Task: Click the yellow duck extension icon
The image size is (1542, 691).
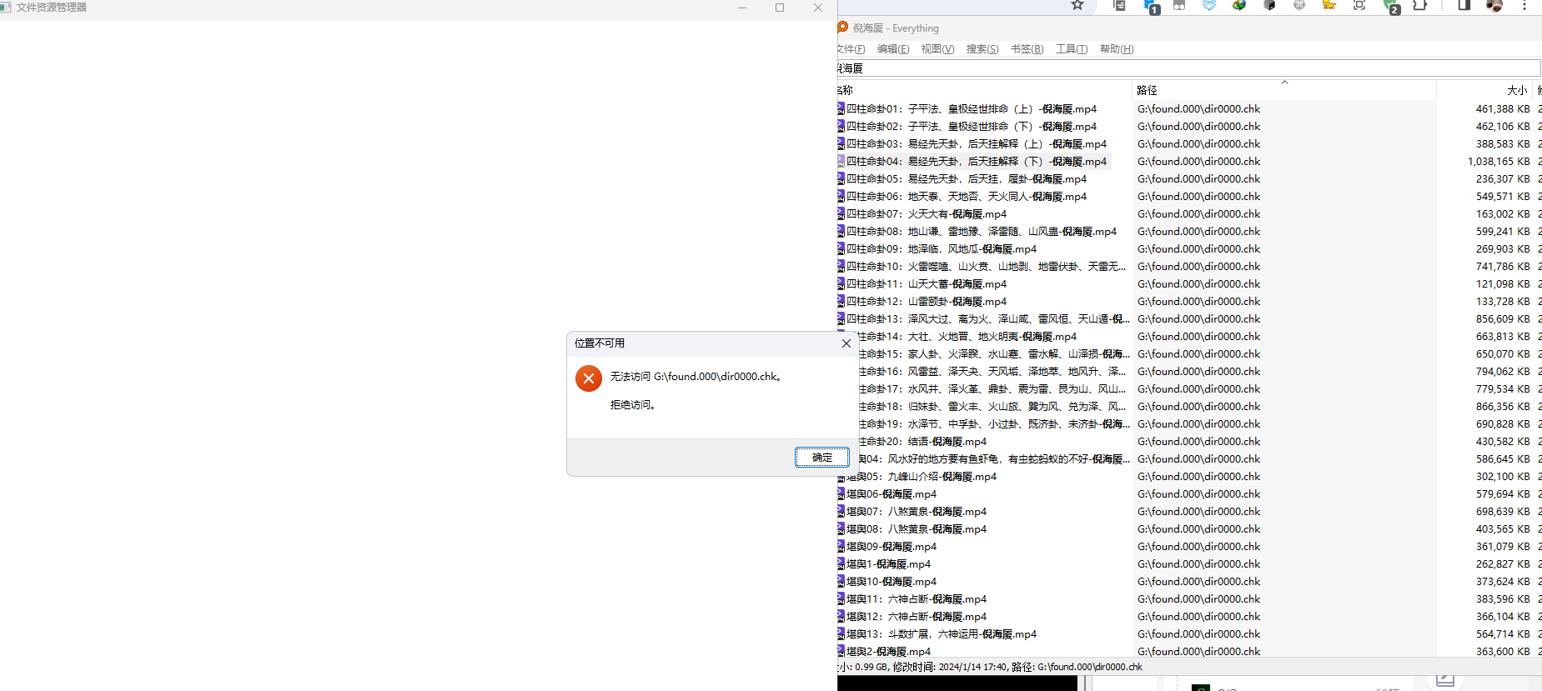Action: [1329, 6]
